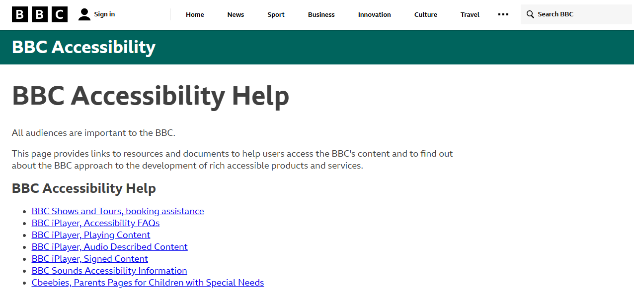Navigate to the Culture section
The width and height of the screenshot is (634, 295).
425,14
